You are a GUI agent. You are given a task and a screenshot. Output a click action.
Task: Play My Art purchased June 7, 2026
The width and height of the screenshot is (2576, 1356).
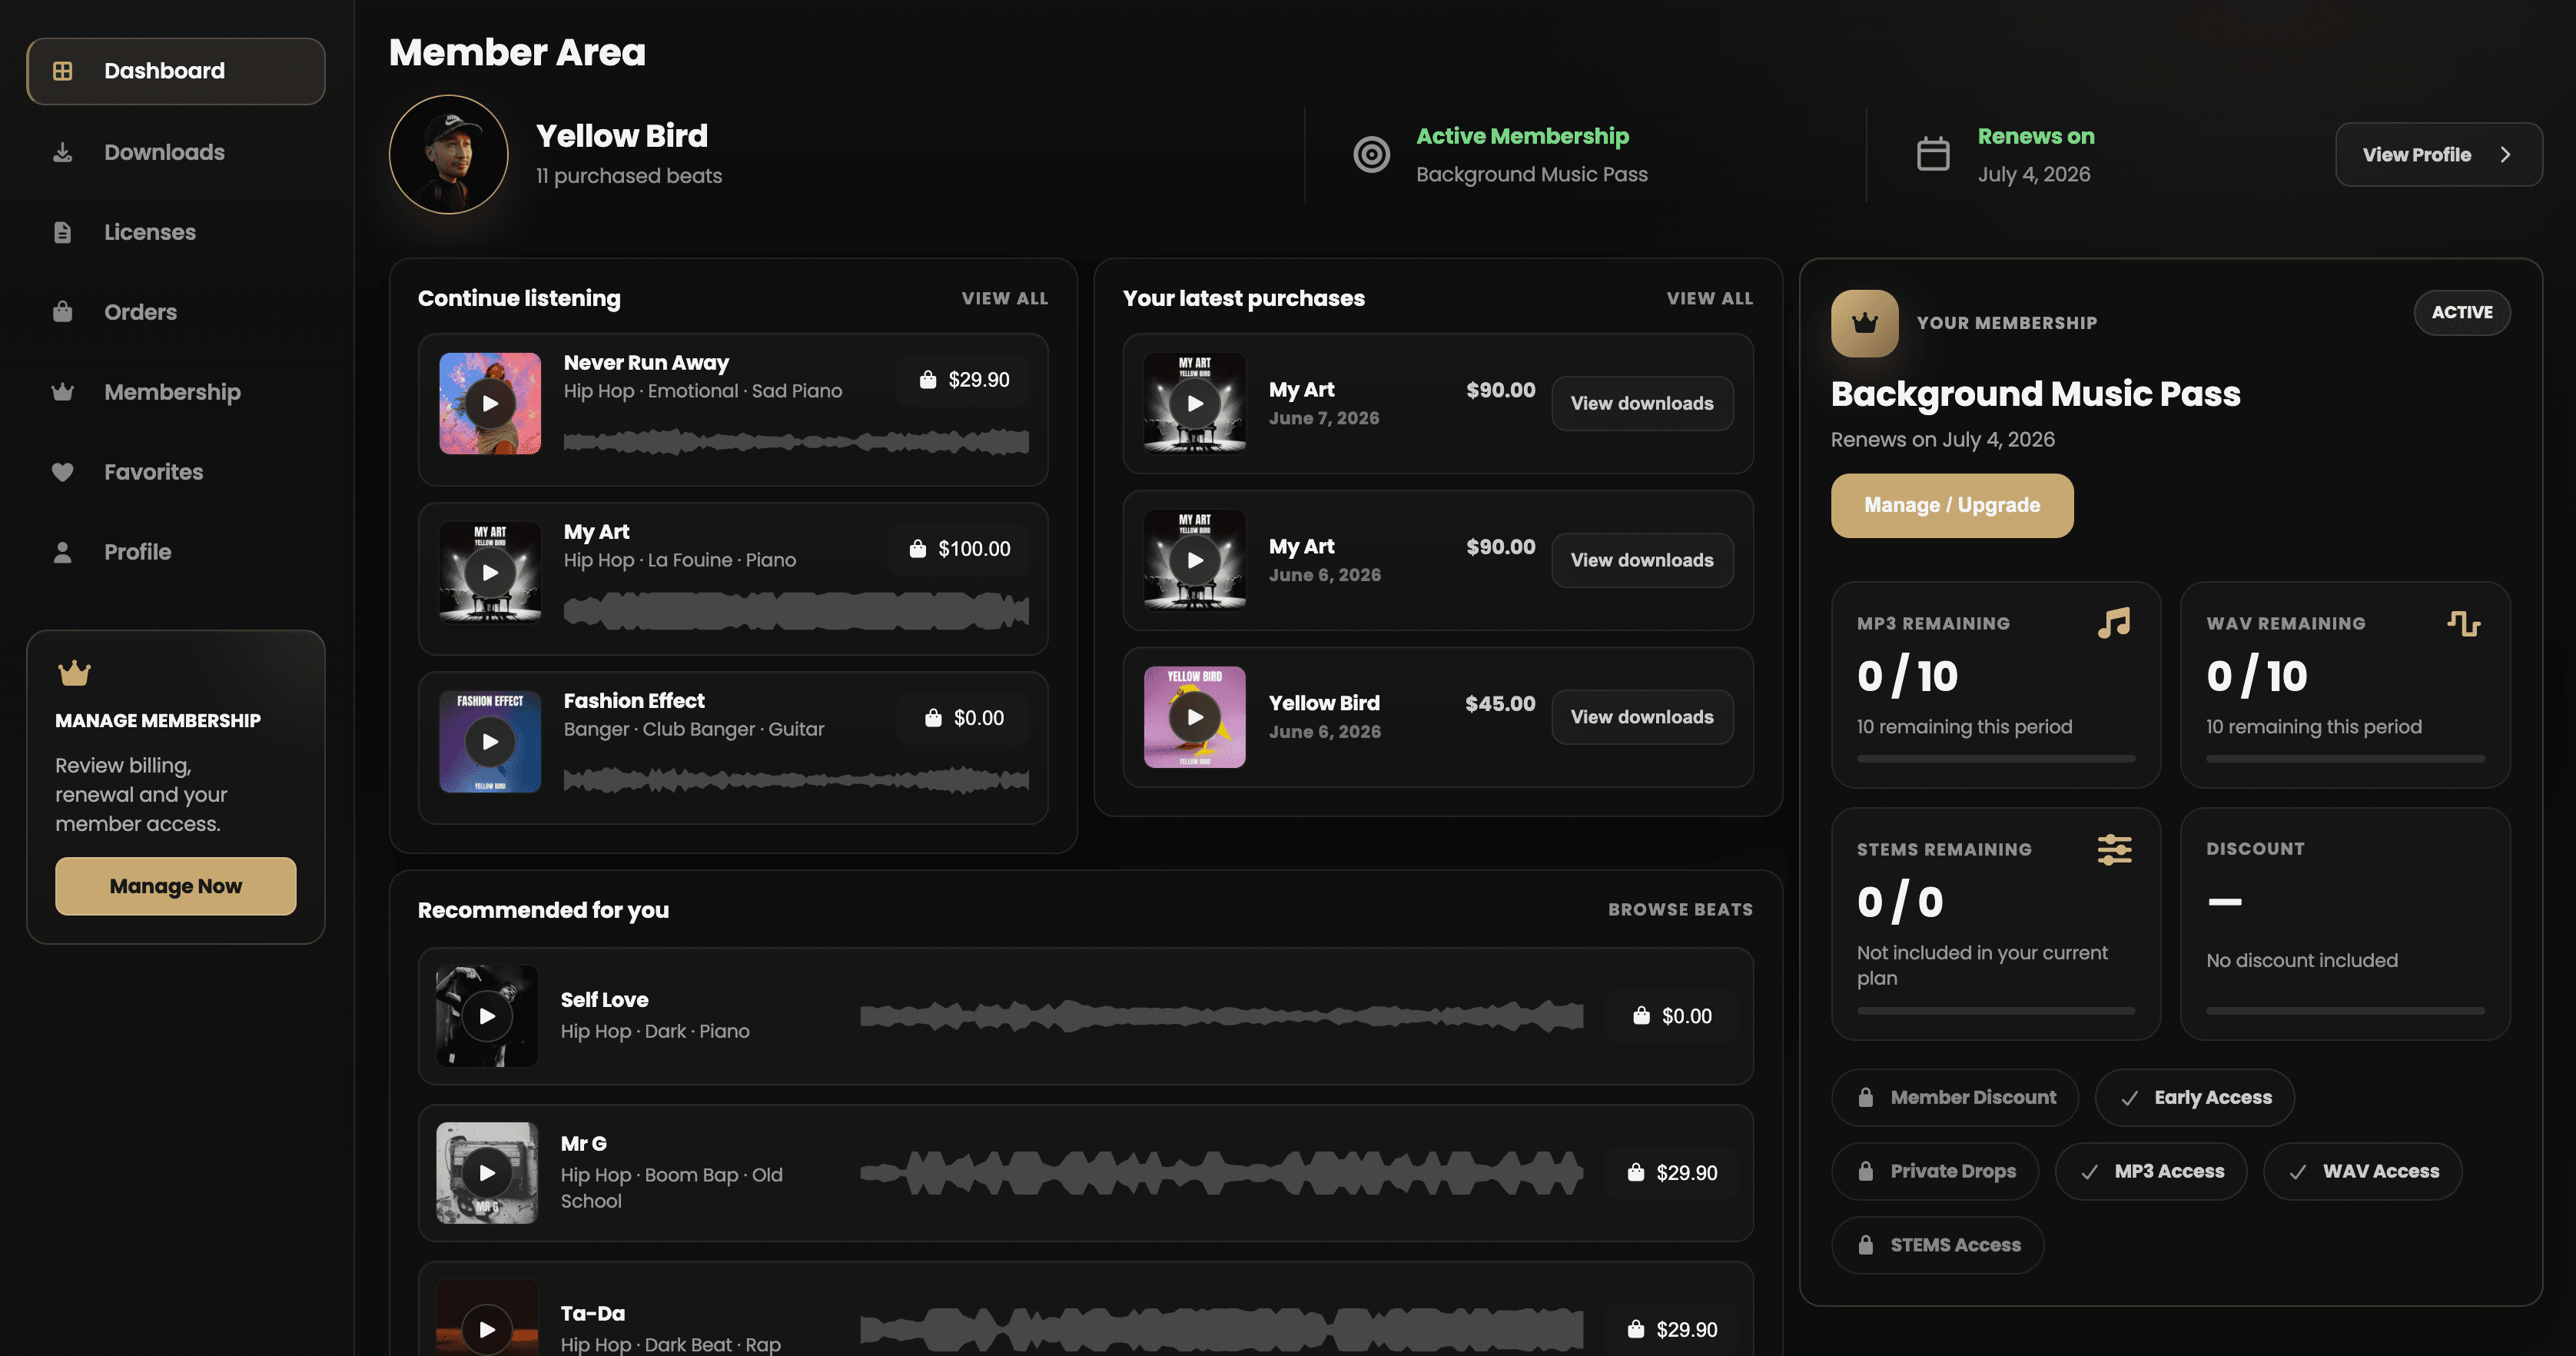click(x=1195, y=404)
